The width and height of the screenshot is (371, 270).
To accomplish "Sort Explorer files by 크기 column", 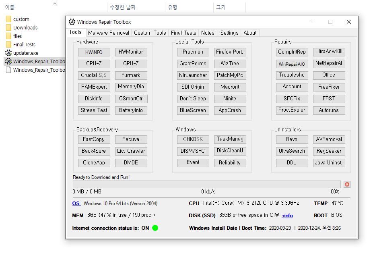I will 221,7.
